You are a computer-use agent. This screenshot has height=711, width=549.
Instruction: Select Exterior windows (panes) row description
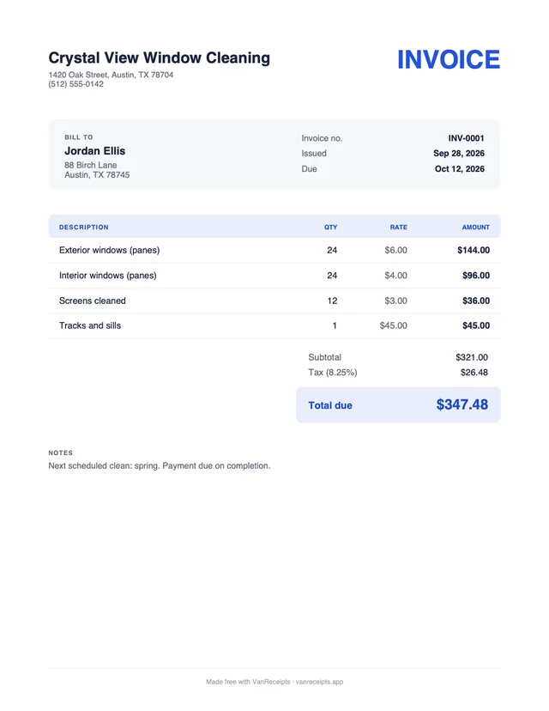pyautogui.click(x=110, y=250)
